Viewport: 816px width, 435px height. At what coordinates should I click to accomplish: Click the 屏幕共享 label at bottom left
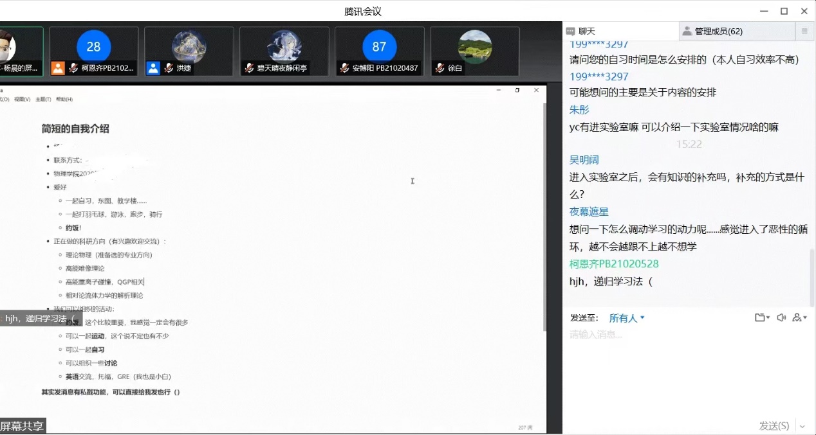click(23, 426)
